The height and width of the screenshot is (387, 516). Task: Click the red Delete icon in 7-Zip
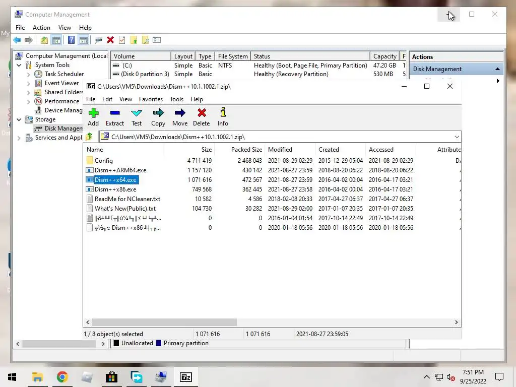pyautogui.click(x=202, y=117)
